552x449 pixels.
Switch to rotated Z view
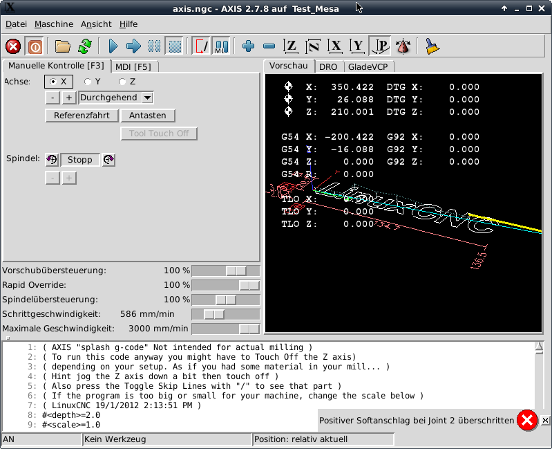313,46
